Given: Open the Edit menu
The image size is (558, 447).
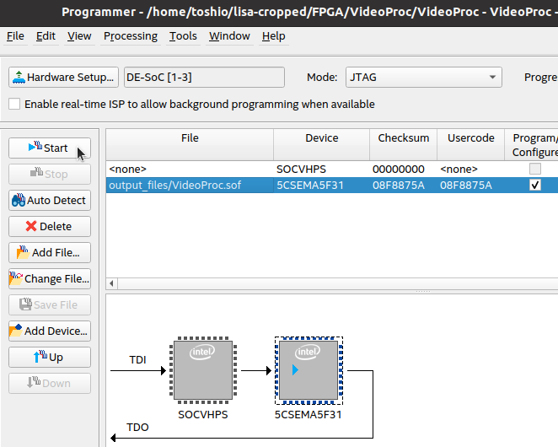Looking at the screenshot, I should point(46,36).
